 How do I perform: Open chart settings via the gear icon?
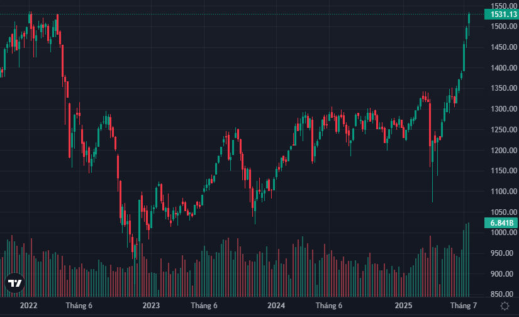pos(504,306)
